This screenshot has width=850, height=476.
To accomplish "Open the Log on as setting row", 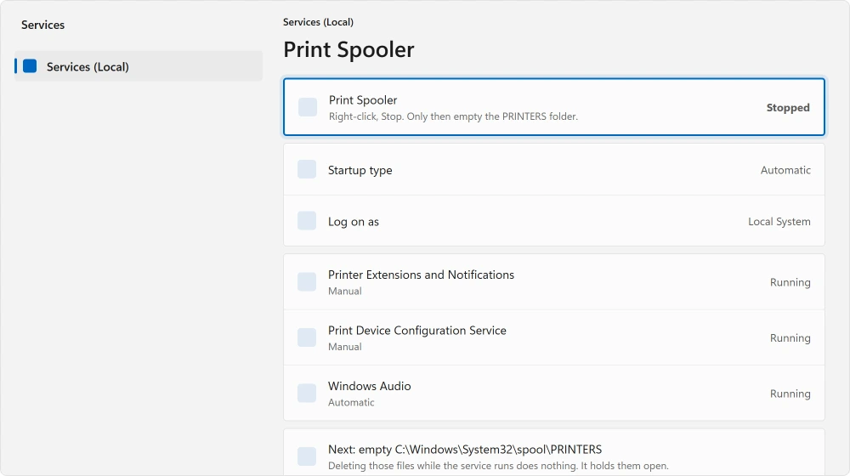I will pos(554,221).
